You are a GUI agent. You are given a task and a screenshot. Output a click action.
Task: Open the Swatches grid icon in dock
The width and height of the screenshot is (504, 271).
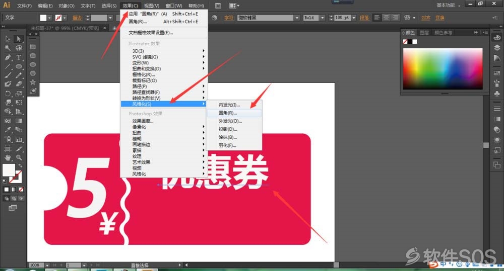tap(497, 73)
